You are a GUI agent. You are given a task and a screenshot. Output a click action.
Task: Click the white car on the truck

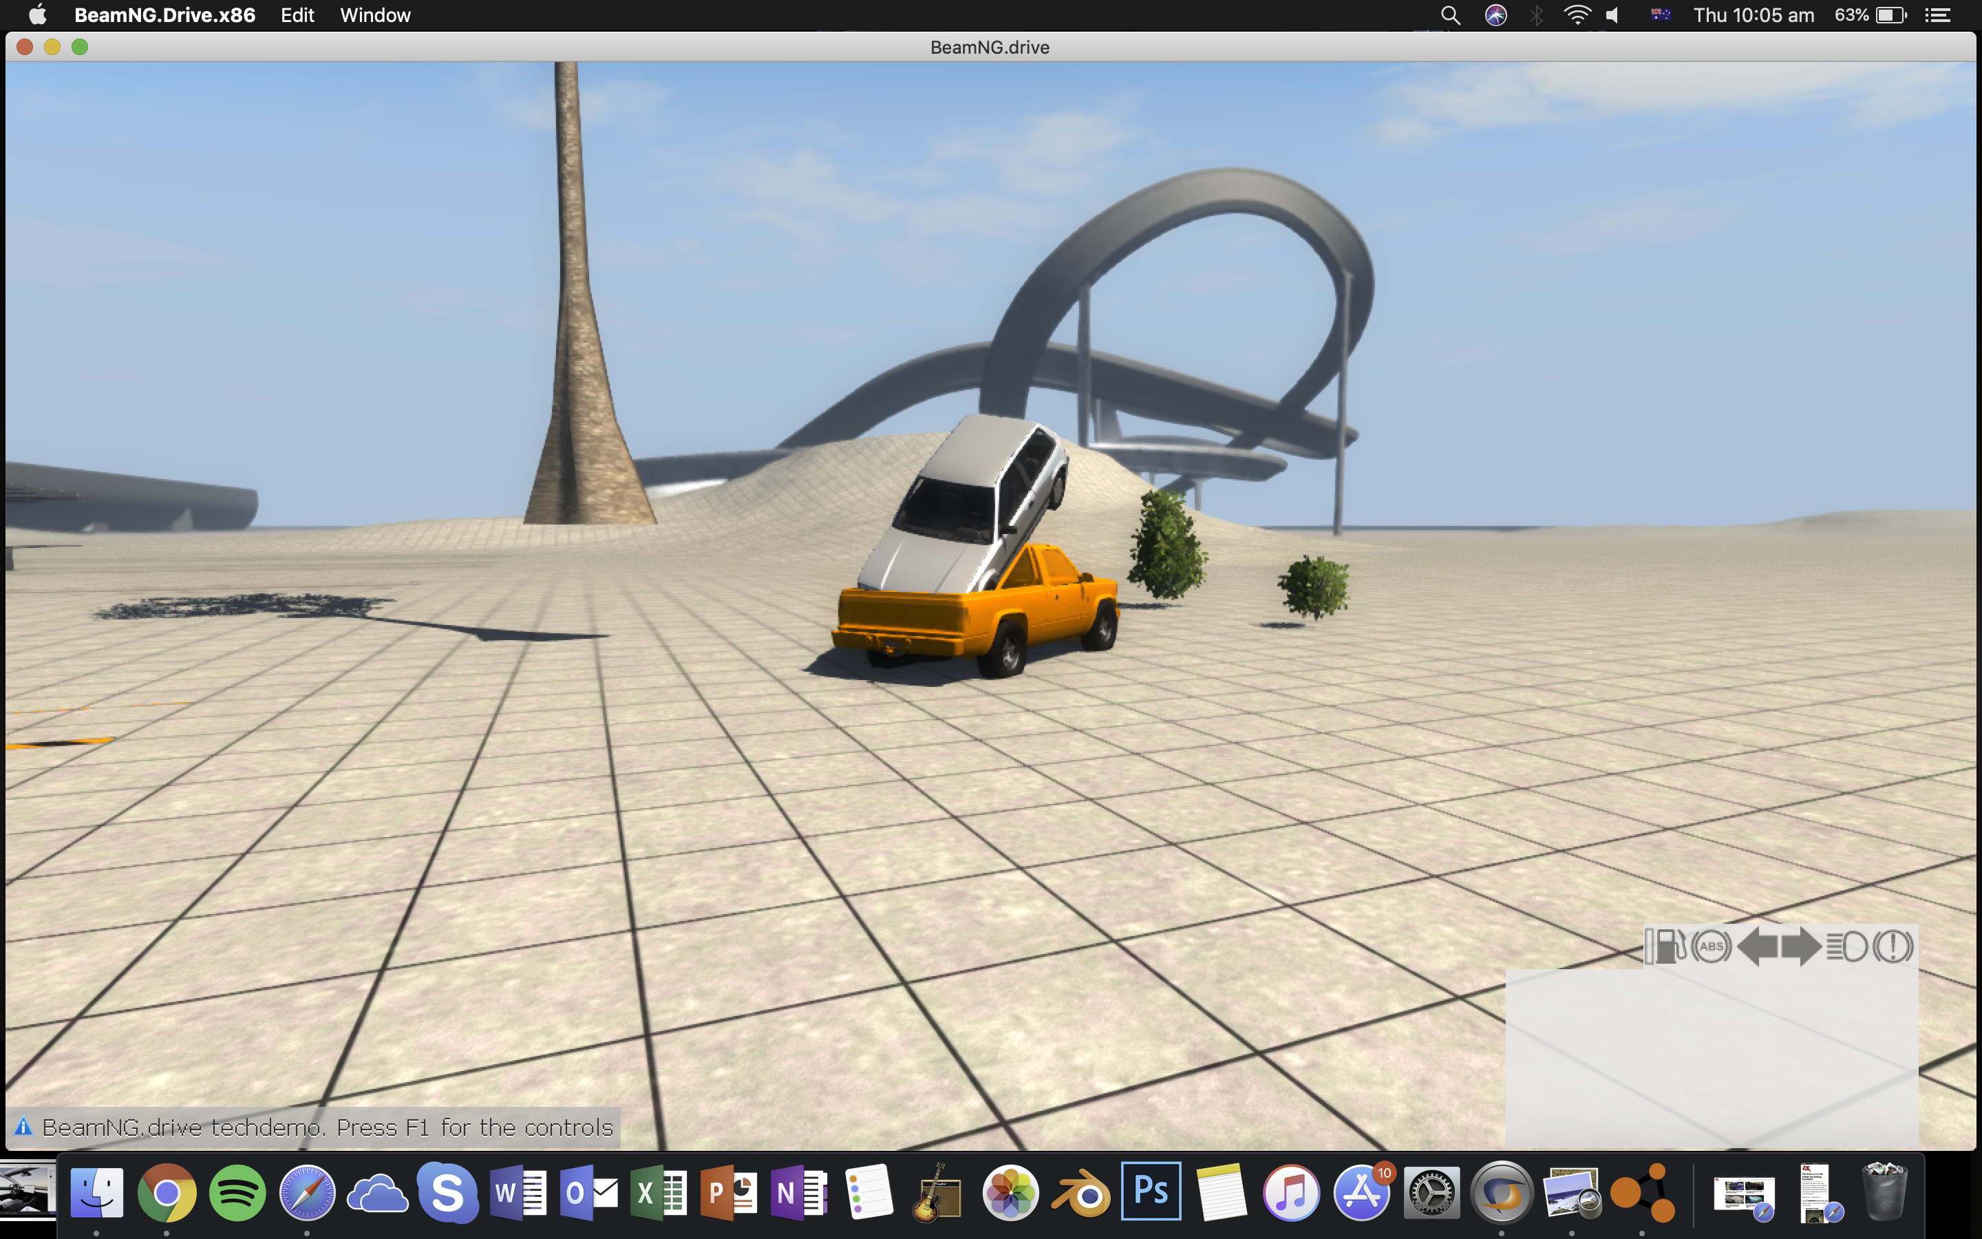(965, 504)
